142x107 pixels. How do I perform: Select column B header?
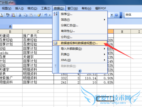(11, 32)
